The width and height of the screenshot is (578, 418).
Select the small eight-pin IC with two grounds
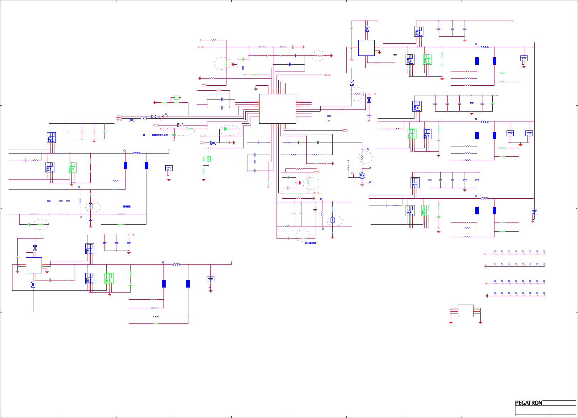pos(465,311)
